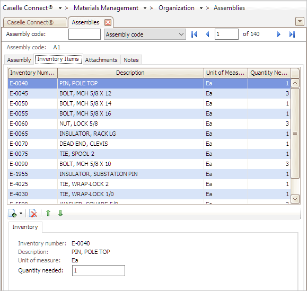Select row E-0070 in the grid
The image size is (307, 291).
[x=149, y=144]
